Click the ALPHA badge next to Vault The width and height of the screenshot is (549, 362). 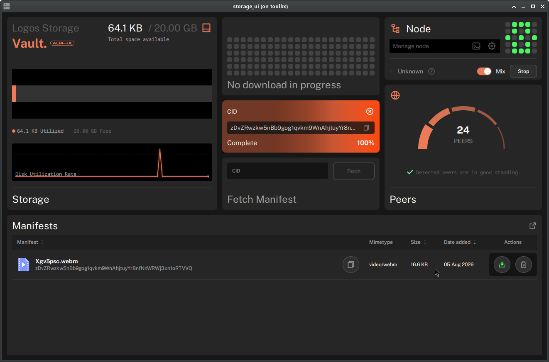tap(62, 43)
